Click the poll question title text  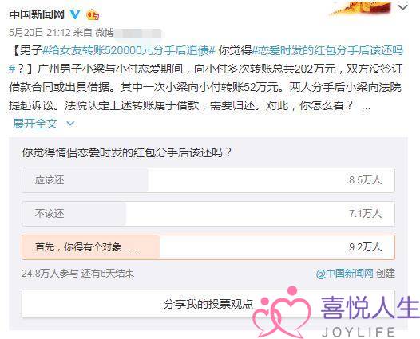pyautogui.click(x=126, y=152)
